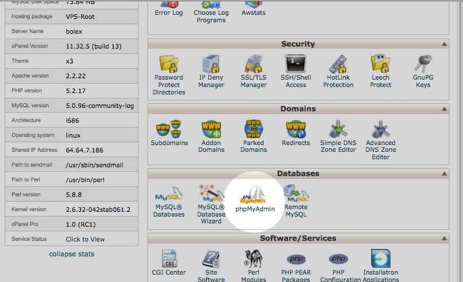This screenshot has height=282, width=463.
Task: Select PHP version value '5.2.17'
Action: click(x=76, y=91)
